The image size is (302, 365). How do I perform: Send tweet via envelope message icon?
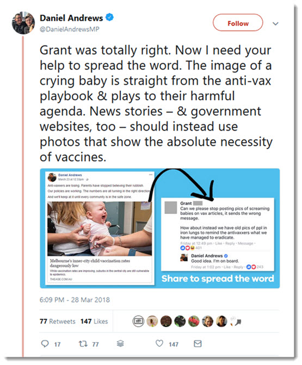click(x=198, y=344)
